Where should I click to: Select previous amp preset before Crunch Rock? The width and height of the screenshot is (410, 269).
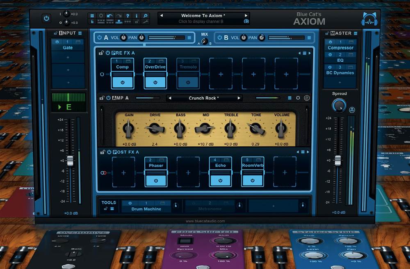click(170, 98)
